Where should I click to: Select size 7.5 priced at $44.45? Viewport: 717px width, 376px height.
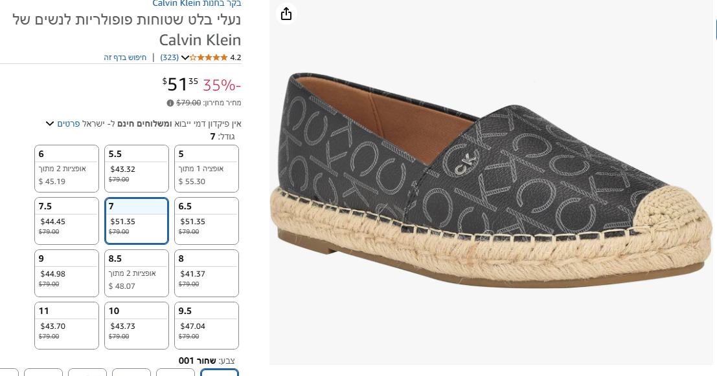pyautogui.click(x=67, y=220)
